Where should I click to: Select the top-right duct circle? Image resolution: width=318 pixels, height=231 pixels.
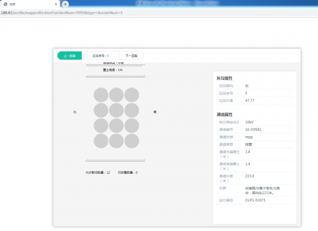pyautogui.click(x=132, y=95)
